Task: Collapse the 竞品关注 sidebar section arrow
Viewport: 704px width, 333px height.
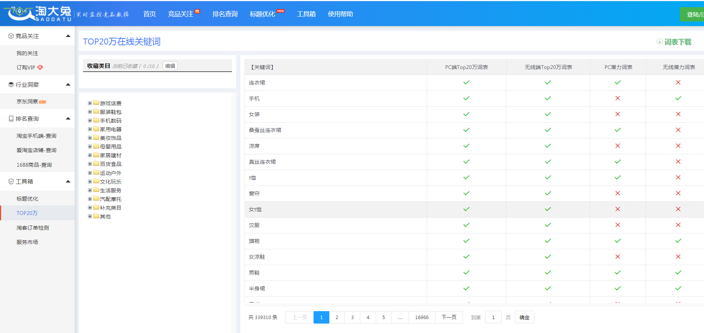Action: click(68, 36)
